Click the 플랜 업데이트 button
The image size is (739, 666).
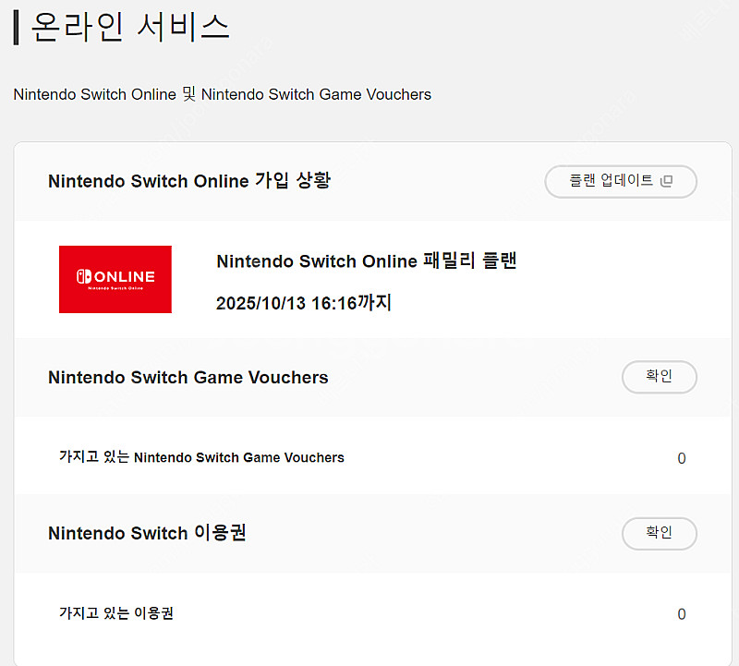[620, 181]
